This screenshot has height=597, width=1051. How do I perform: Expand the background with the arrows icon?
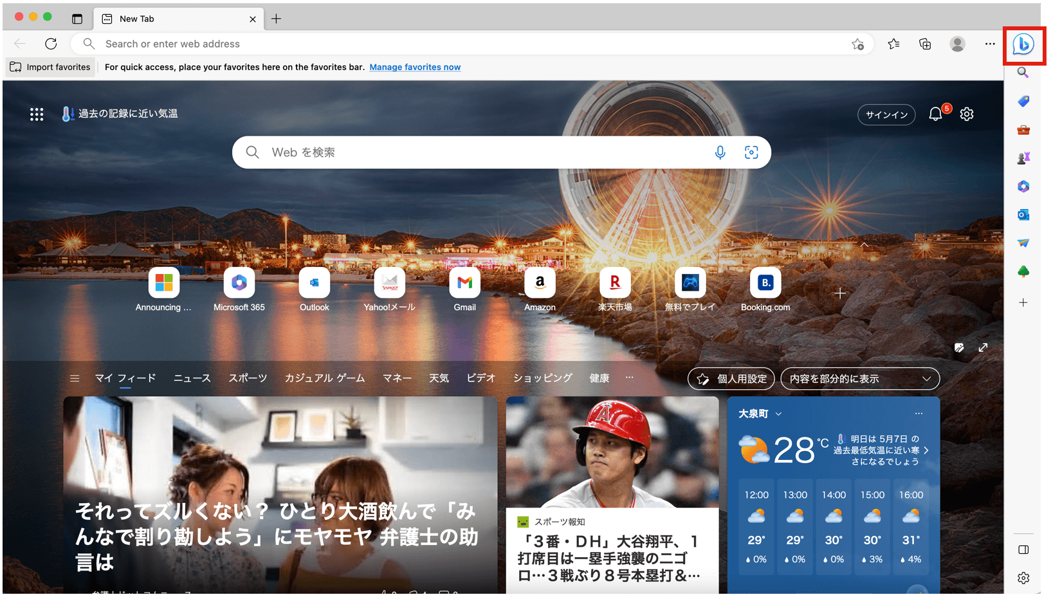click(983, 348)
